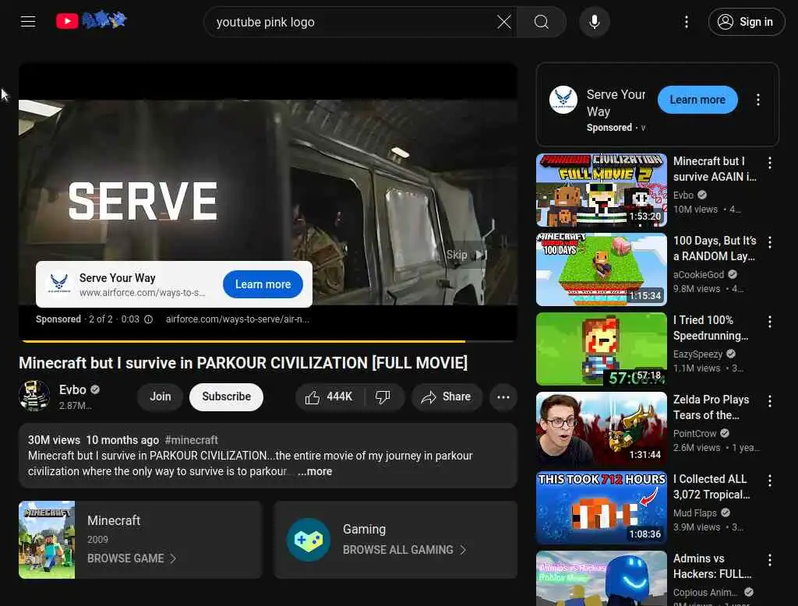Viewport: 798px width, 606px height.
Task: Click 'Serve Your Way' title in sidebar ad
Action: (616, 104)
